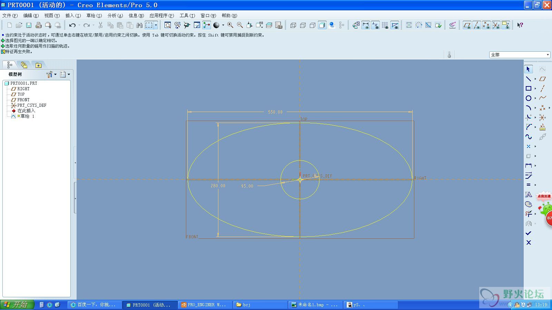552x310 pixels.
Task: Refit the view with the zoom-fit icon
Action: 168,25
